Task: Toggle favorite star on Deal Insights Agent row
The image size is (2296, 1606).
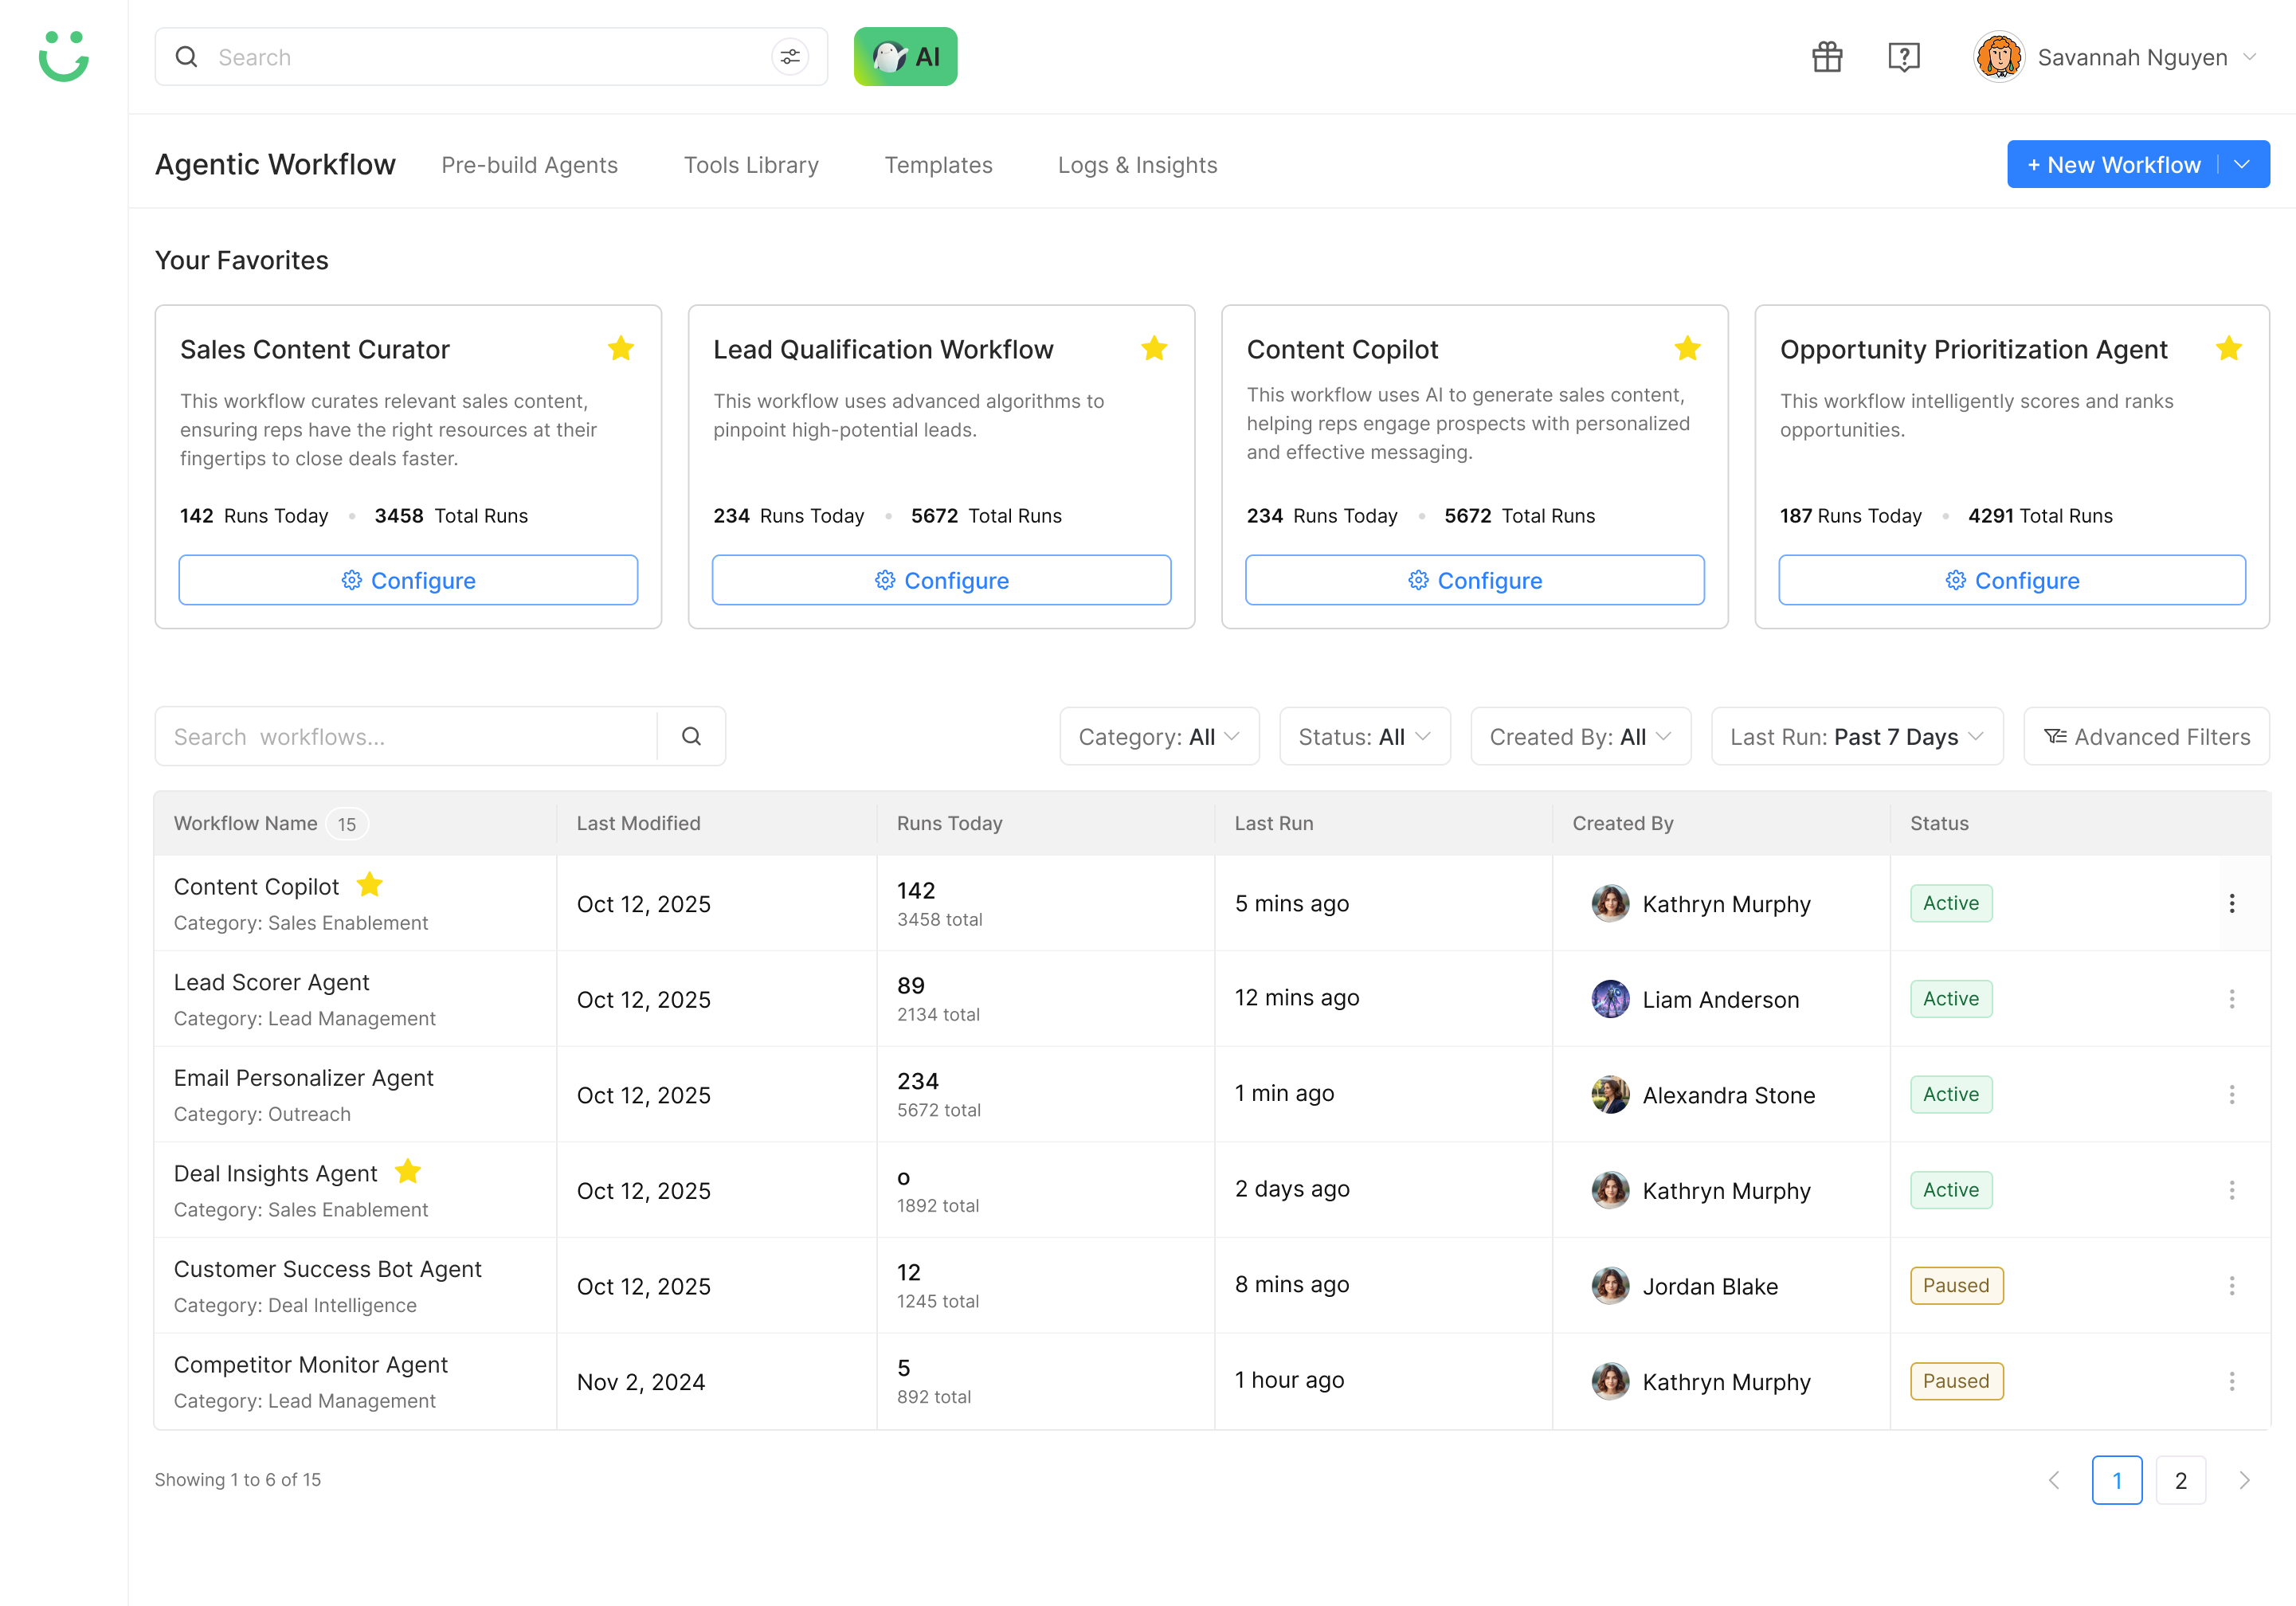Action: pos(408,1171)
